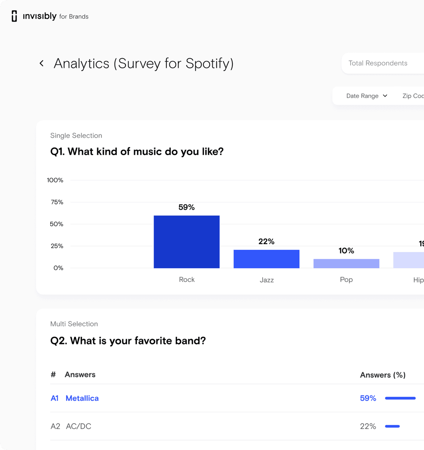The height and width of the screenshot is (450, 424).
Task: Open the Zip Code filter dropdown
Action: coord(413,96)
